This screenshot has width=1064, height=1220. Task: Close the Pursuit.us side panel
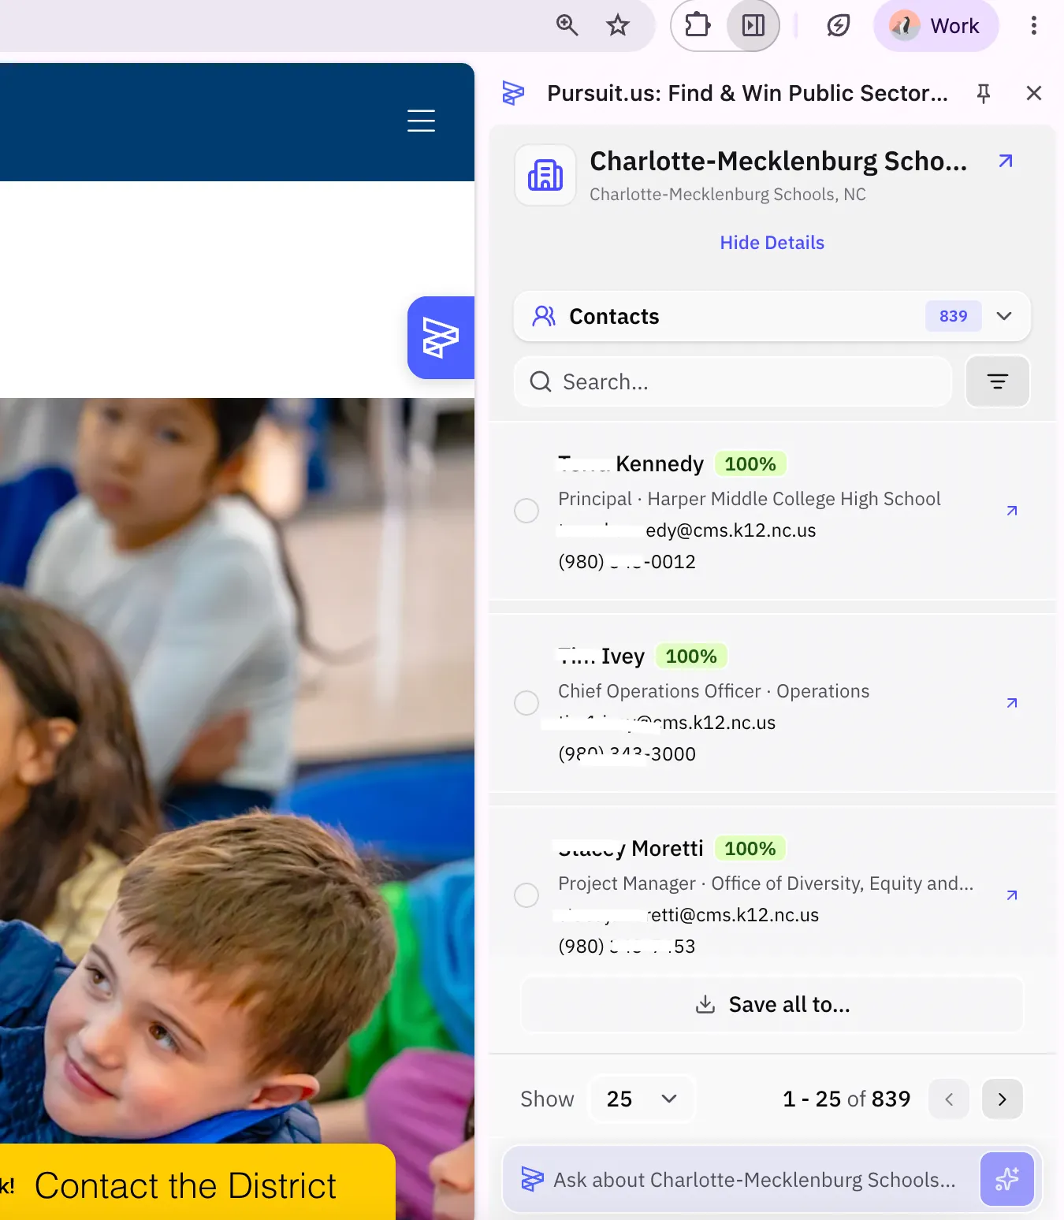[1034, 93]
